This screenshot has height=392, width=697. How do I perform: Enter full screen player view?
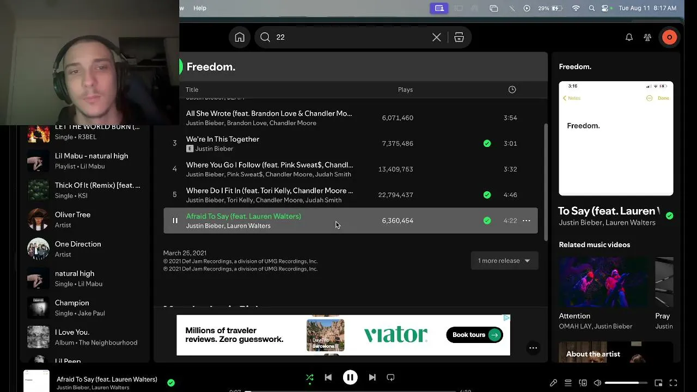(x=673, y=383)
